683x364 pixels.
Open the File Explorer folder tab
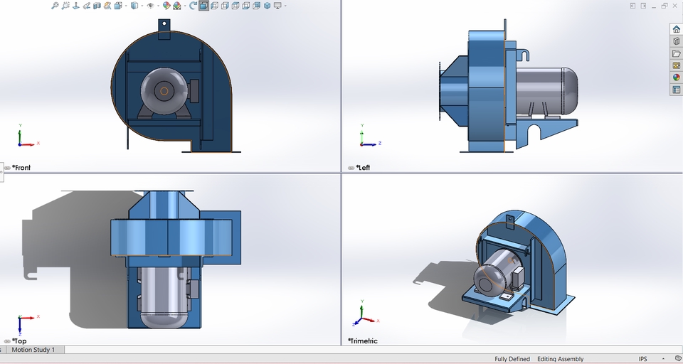click(x=676, y=53)
